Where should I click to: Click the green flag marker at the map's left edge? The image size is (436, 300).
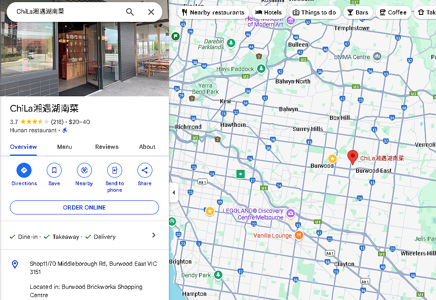pos(176,36)
